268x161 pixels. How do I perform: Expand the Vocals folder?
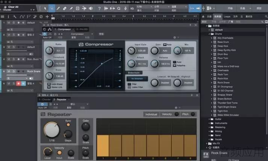click(x=209, y=139)
